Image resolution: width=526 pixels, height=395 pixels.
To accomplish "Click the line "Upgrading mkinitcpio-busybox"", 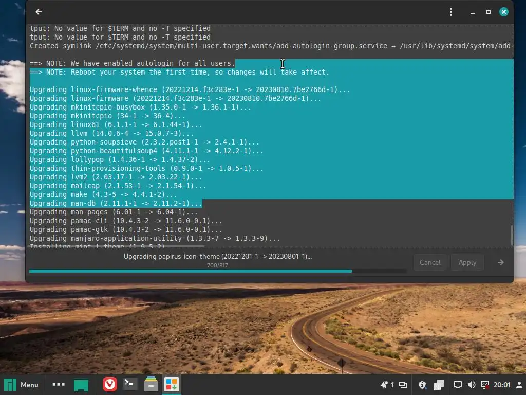I will [140, 107].
